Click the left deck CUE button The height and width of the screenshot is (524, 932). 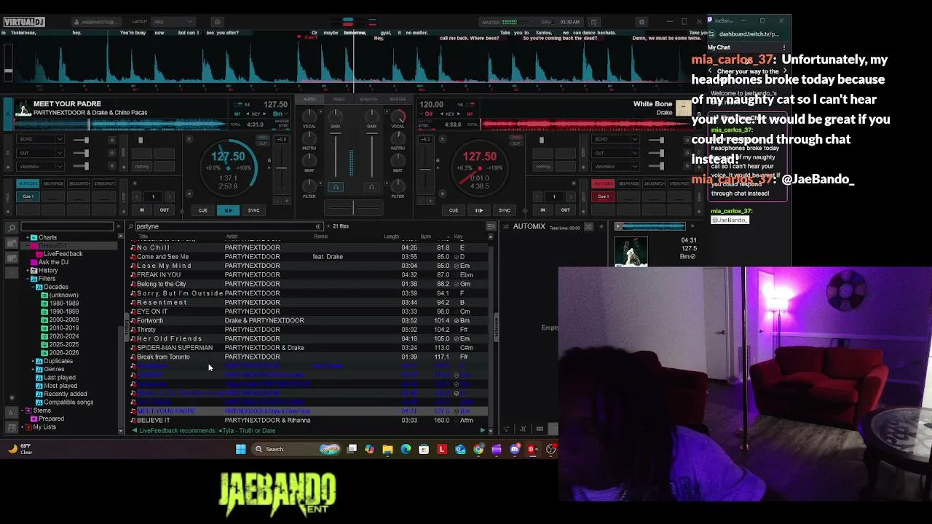click(x=203, y=210)
